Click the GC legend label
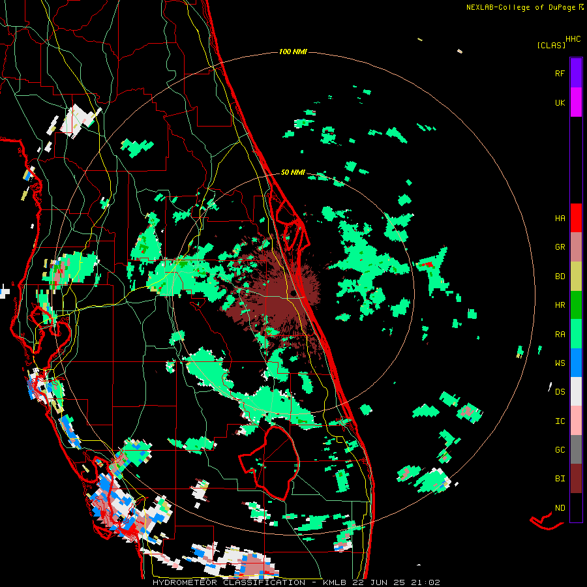 point(560,449)
